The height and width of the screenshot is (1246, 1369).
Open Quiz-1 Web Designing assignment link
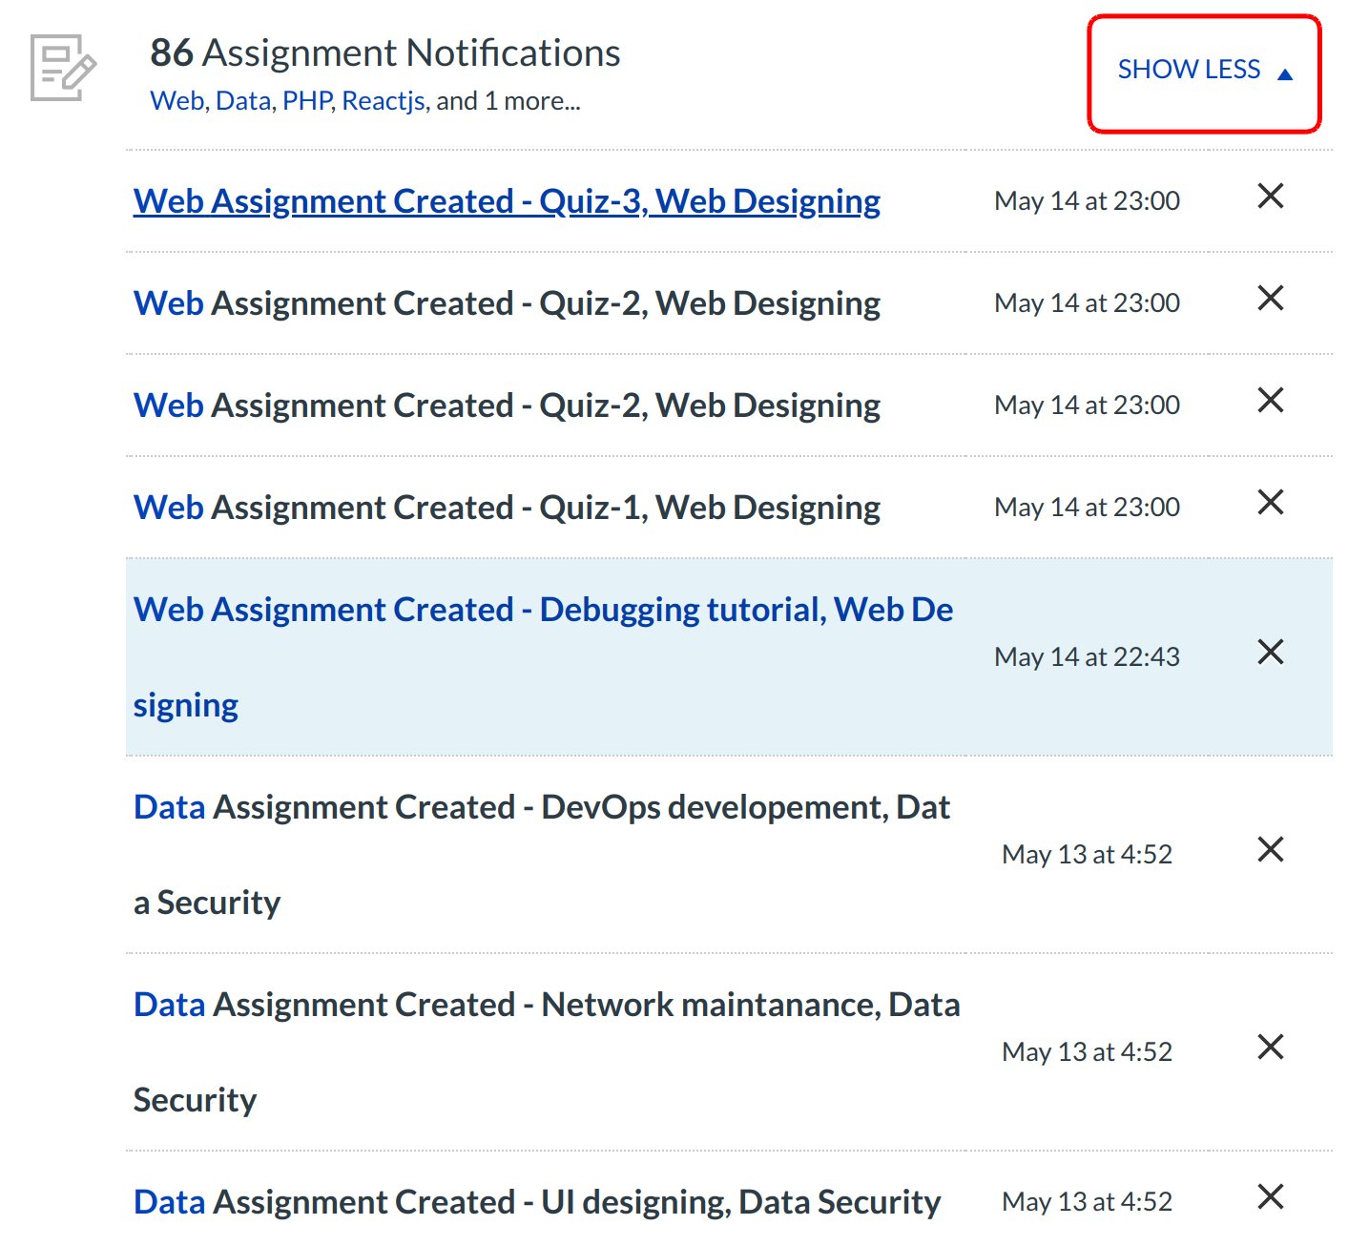[506, 509]
